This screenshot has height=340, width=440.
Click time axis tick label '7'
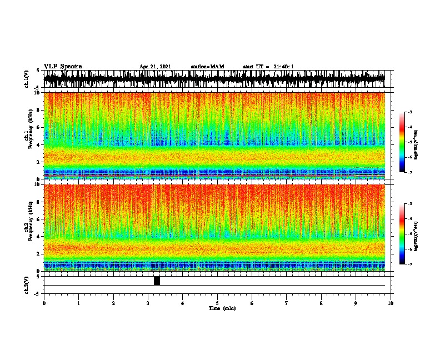(x=287, y=303)
